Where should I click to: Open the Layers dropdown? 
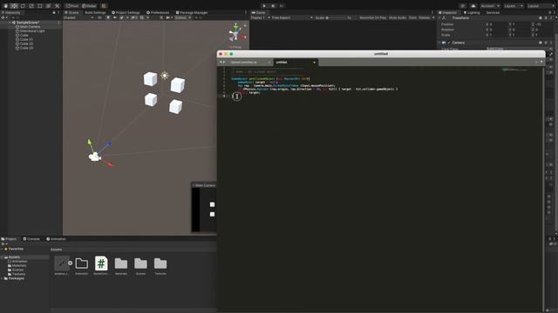pos(514,6)
